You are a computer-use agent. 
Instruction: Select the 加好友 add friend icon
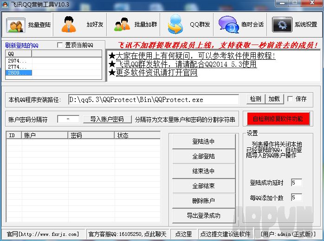click(69, 25)
